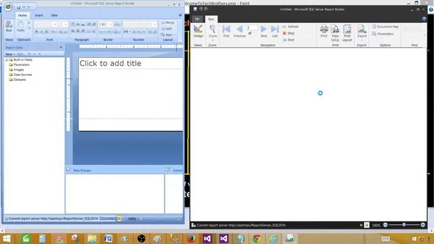Viewport: 434px width, 244px height.
Task: Click the current page number field
Action: [x=252, y=27]
